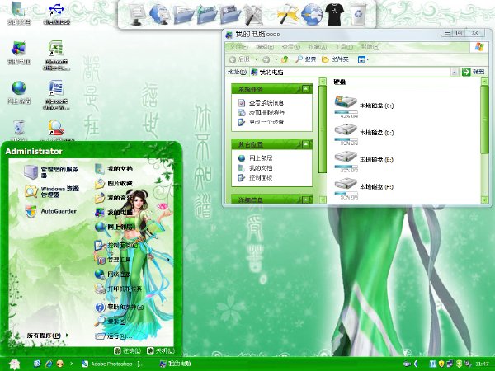The image size is (495, 371).
Task: Expand 所有程序 in the start menu
Action: (47, 336)
